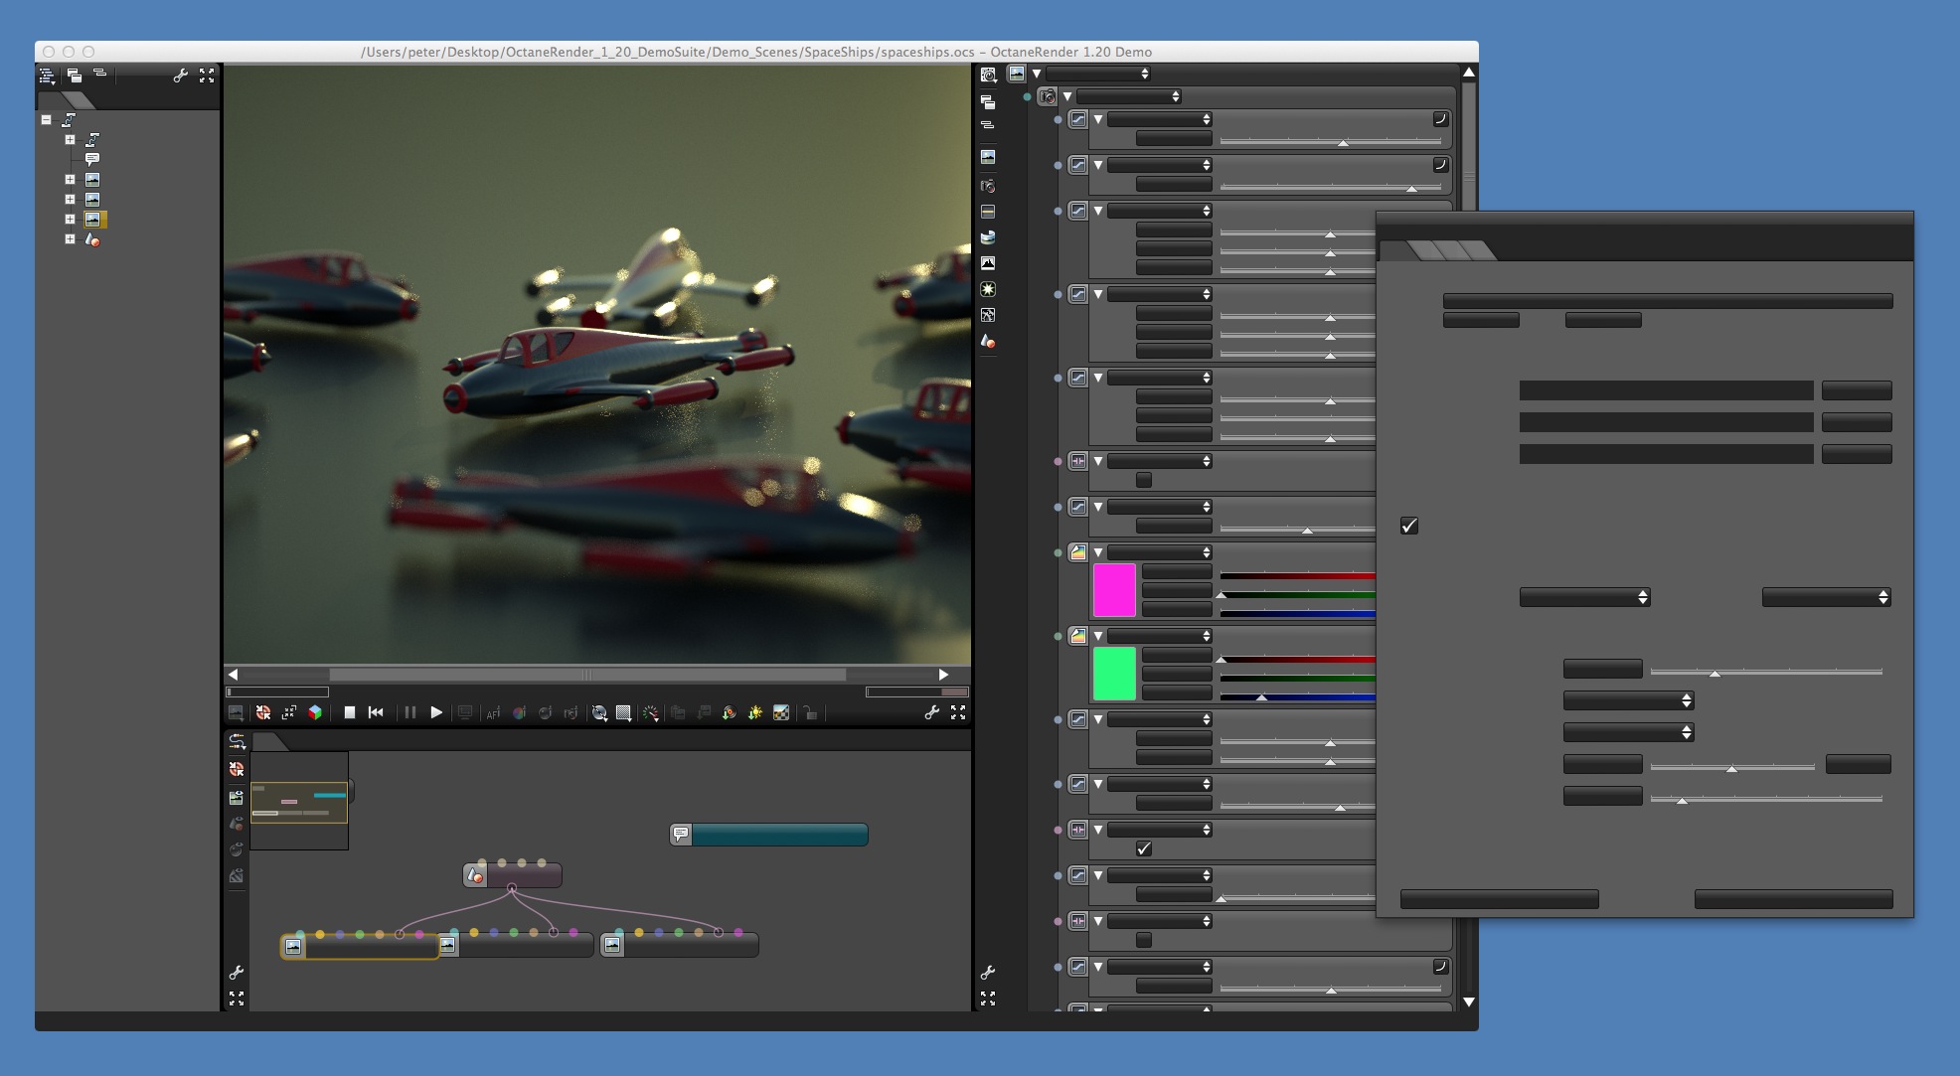Uncheck the ticked checkbox in node inspector
This screenshot has height=1076, width=1960.
coord(1144,848)
